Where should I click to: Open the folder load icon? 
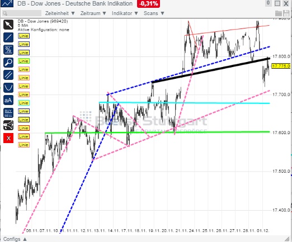pos(279,13)
